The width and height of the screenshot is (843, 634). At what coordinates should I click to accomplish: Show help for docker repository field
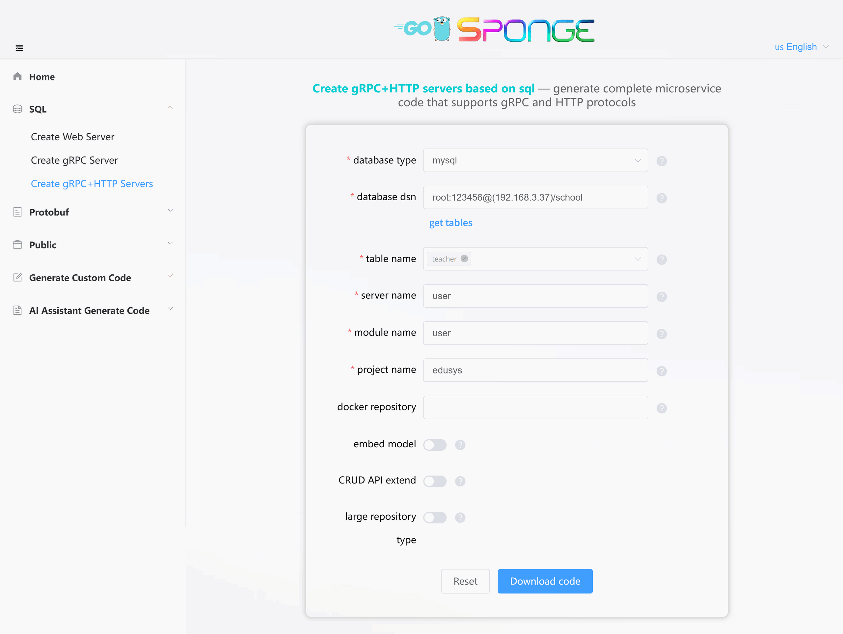tap(662, 408)
